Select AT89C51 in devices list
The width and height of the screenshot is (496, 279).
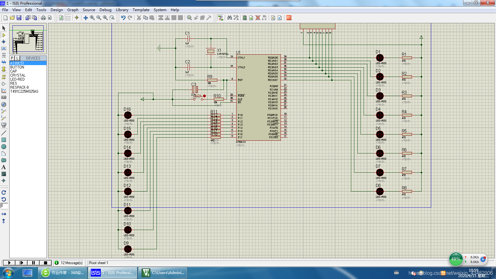(28, 63)
